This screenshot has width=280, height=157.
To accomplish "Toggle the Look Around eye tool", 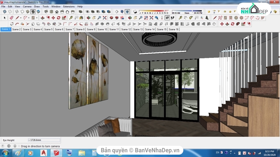I will coord(167,18).
